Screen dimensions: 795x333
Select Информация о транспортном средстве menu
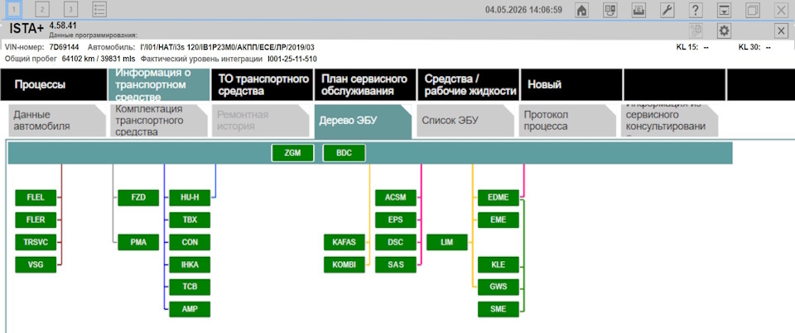[159, 85]
